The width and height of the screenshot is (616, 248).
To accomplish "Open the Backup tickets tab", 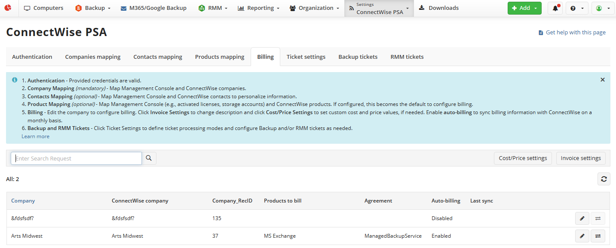I will click(358, 57).
